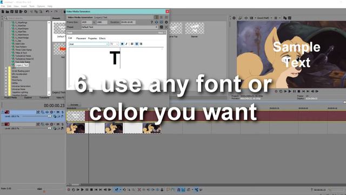Image resolution: width=346 pixels, height=195 pixels.
Task: Click Stop on timeline transport bar
Action: point(91,190)
